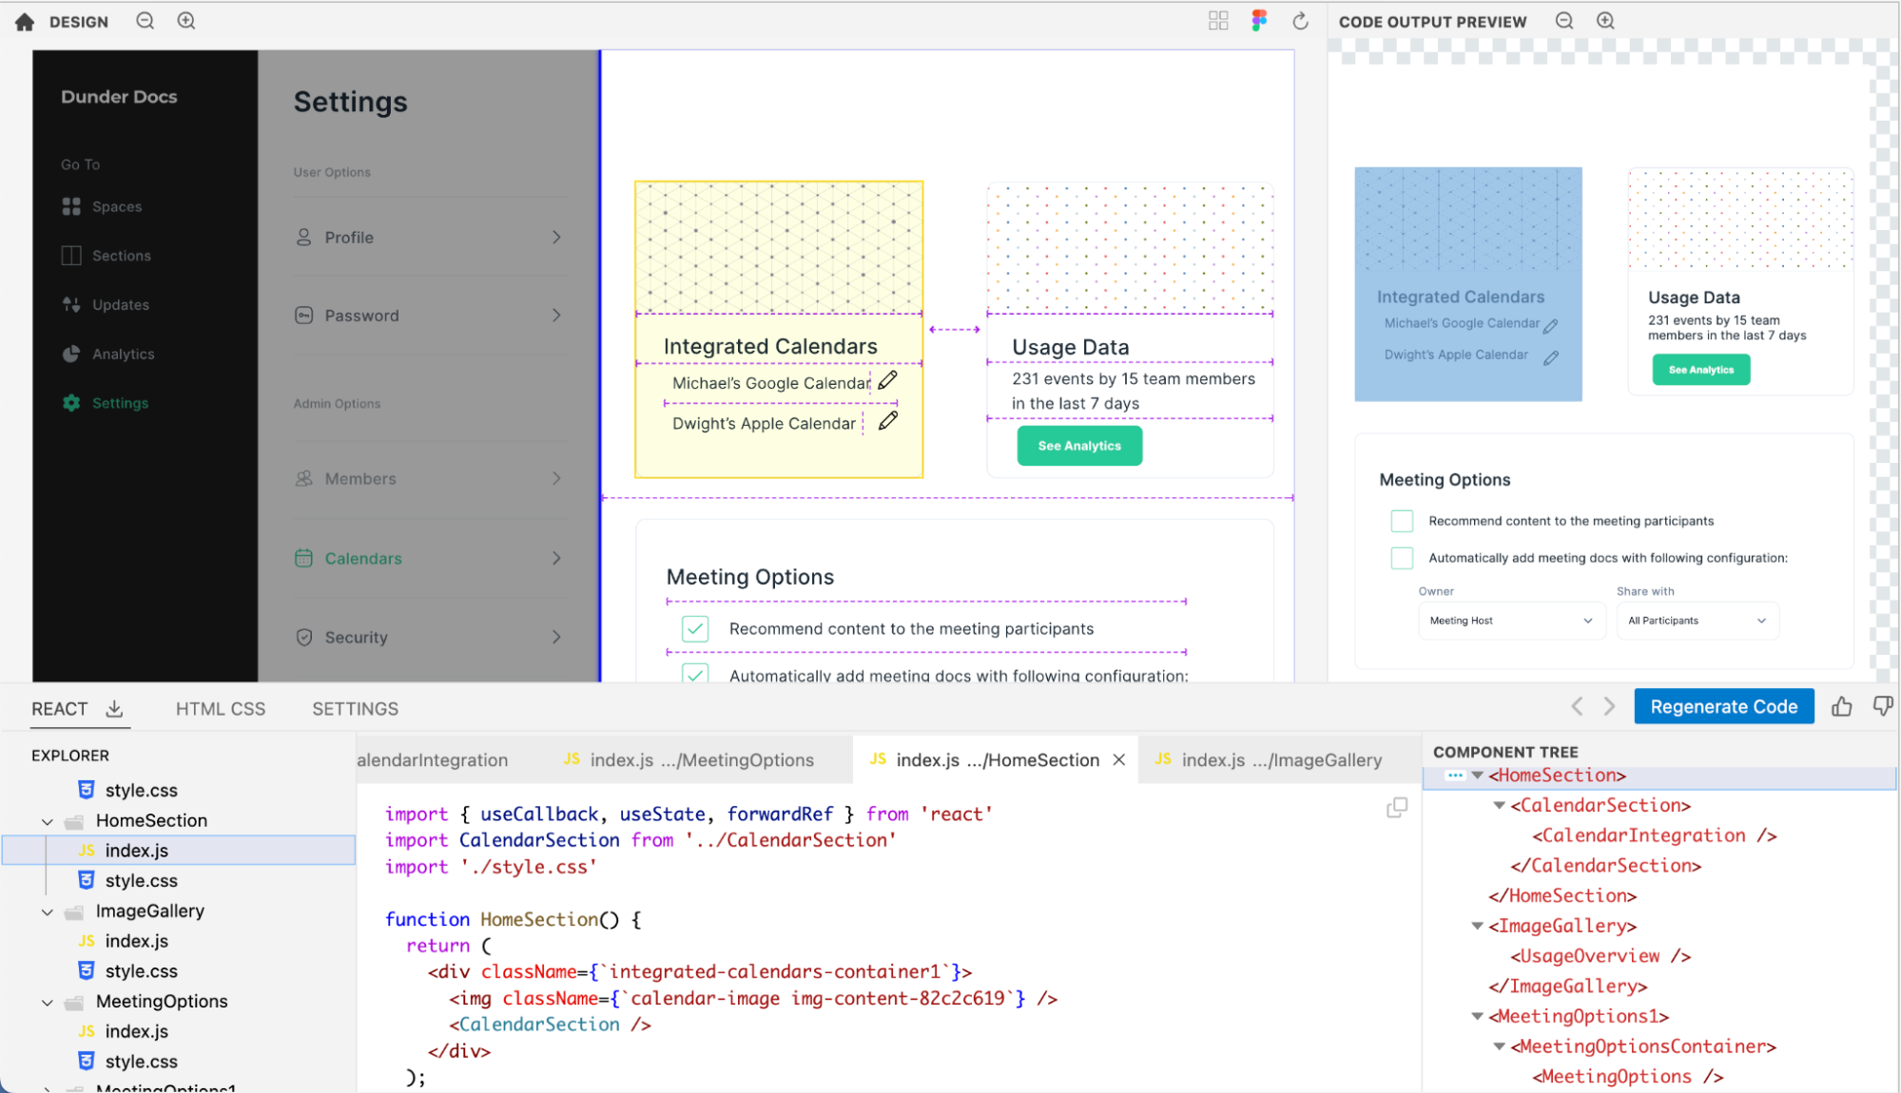Screen dimensions: 1901x1093
Task: Open Password settings row
Action: pyautogui.click(x=429, y=316)
